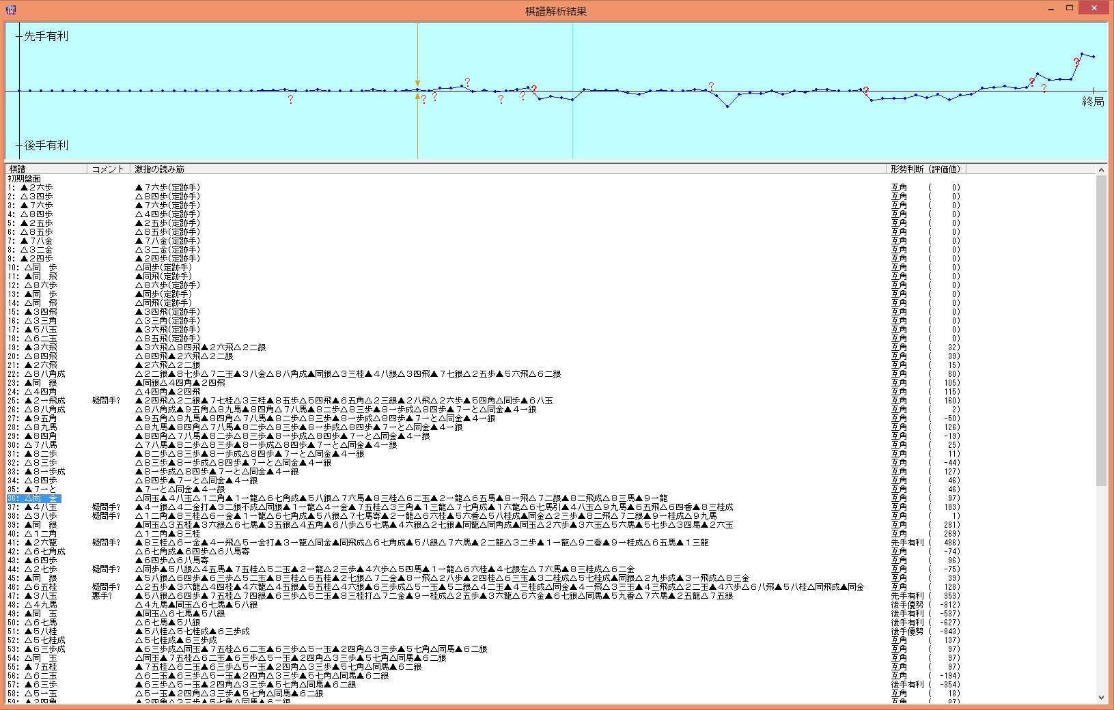Maximize the 棋譜解析結果 window
This screenshot has width=1114, height=710.
pyautogui.click(x=1070, y=9)
